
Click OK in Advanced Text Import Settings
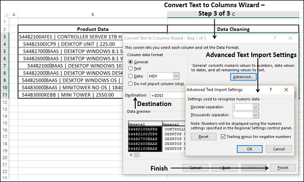click(249, 149)
